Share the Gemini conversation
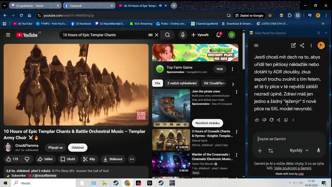This screenshot has width=332, height=187. [x=302, y=45]
